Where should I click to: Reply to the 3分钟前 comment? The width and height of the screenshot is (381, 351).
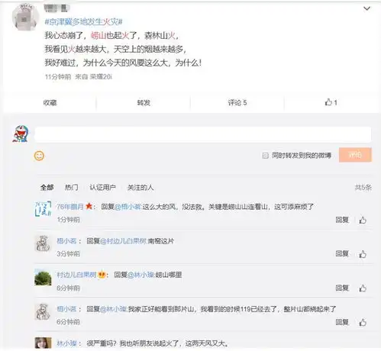pyautogui.click(x=342, y=254)
